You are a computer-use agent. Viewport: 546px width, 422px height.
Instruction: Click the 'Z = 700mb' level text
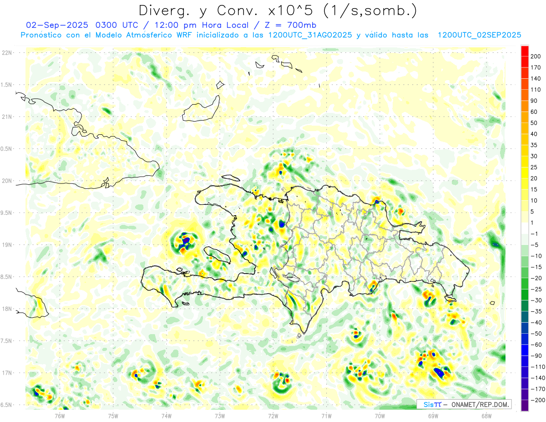point(289,25)
